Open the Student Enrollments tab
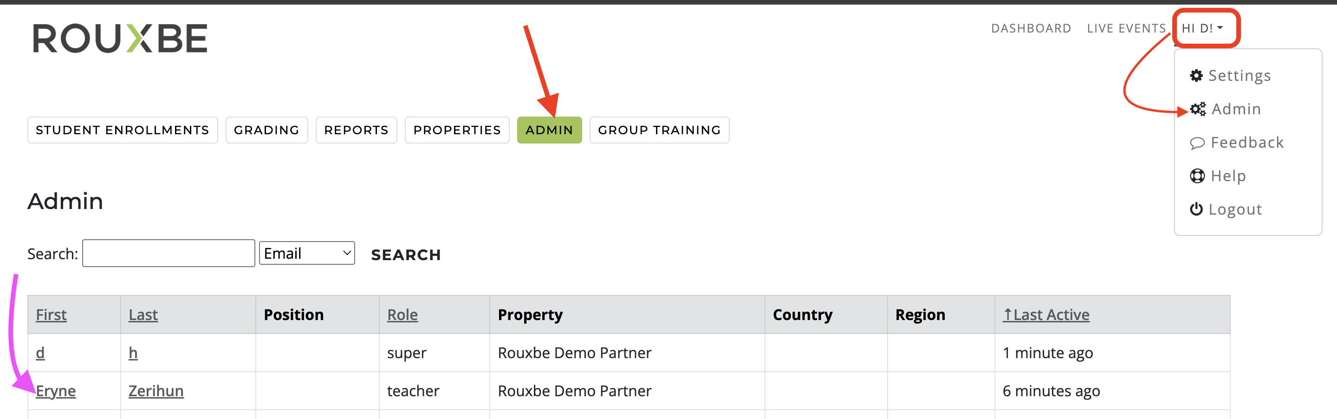The image size is (1337, 419). [x=123, y=130]
